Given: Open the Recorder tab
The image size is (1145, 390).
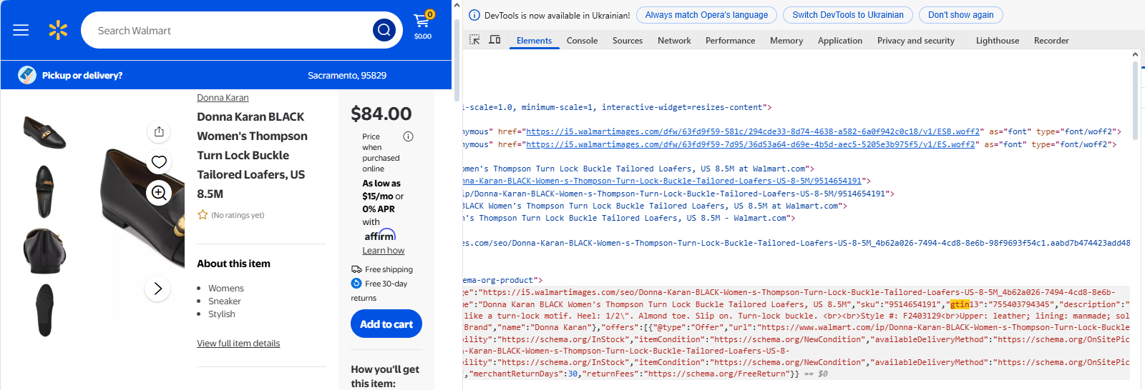Looking at the screenshot, I should tap(1051, 41).
